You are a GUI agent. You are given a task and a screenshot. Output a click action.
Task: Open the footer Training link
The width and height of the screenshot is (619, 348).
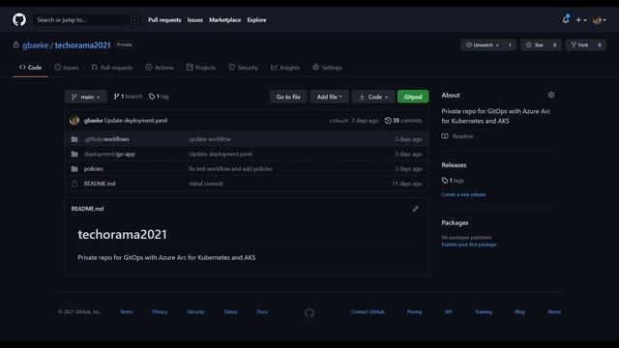pos(484,311)
